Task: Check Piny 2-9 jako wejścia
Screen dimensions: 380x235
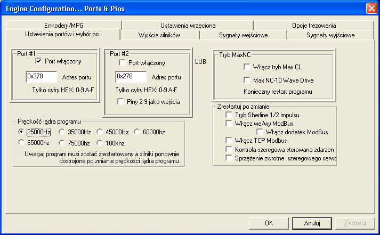Action: pyautogui.click(x=120, y=101)
